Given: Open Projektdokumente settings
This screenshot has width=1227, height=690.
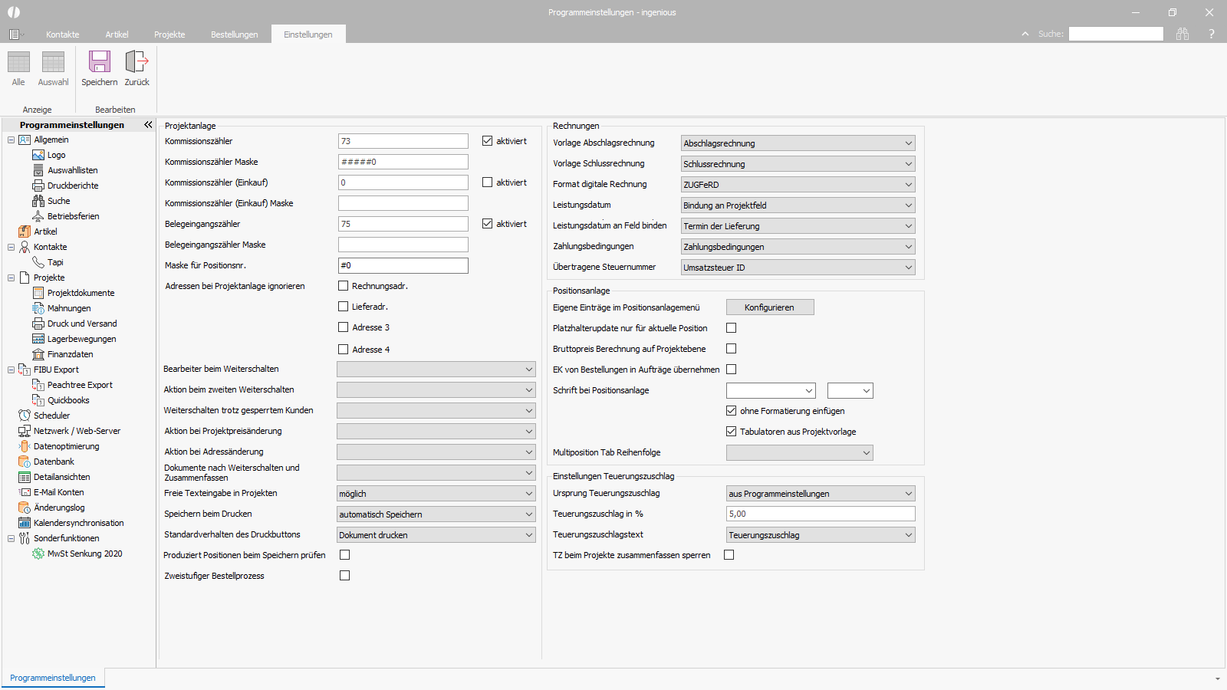Looking at the screenshot, I should tap(81, 293).
